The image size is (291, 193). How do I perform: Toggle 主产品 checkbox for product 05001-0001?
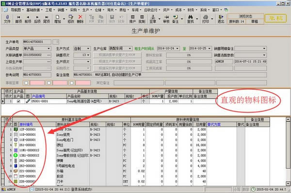pos(18,101)
